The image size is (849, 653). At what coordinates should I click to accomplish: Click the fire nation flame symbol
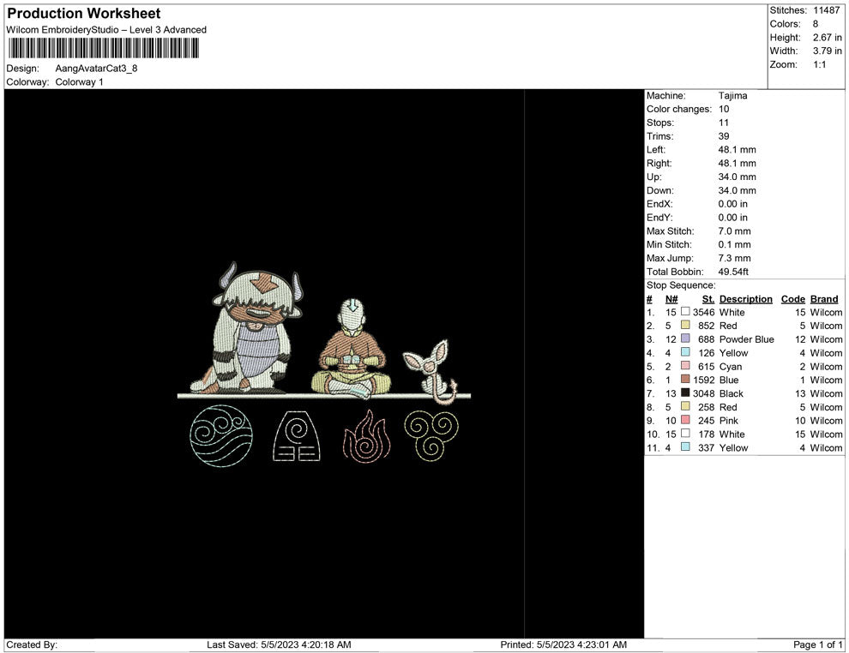pyautogui.click(x=366, y=435)
